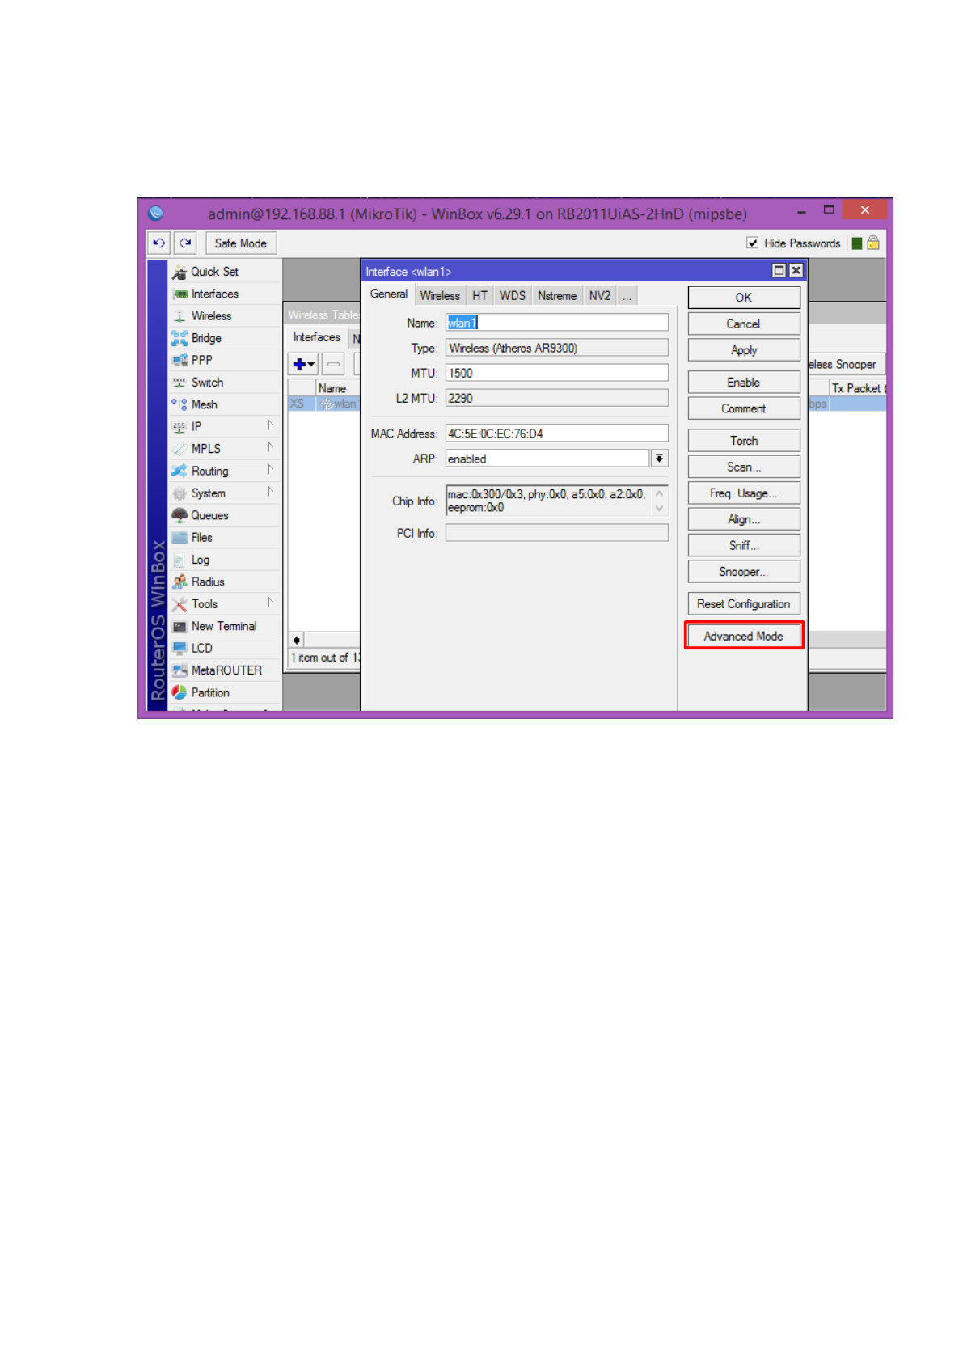Switch to the HT tab

(479, 296)
